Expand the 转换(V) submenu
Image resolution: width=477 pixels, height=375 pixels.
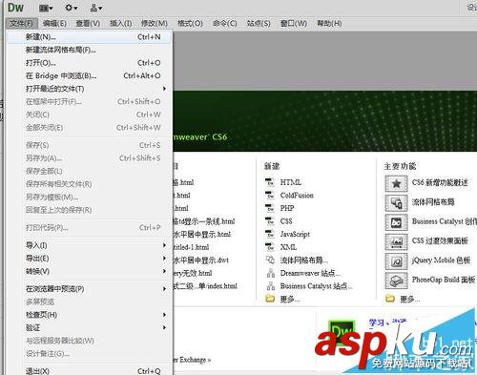(x=89, y=271)
